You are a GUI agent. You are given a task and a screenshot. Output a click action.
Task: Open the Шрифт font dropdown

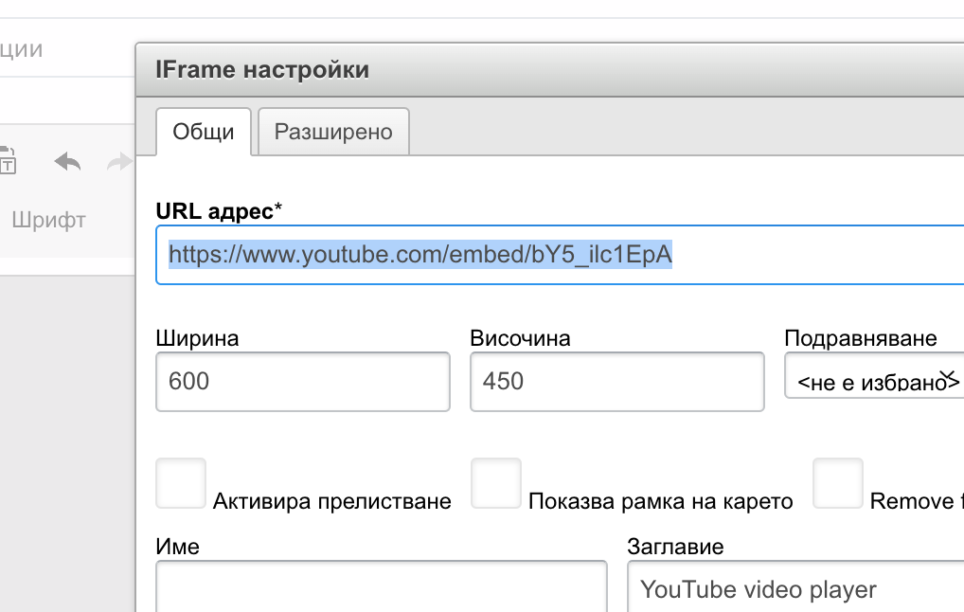click(x=49, y=220)
